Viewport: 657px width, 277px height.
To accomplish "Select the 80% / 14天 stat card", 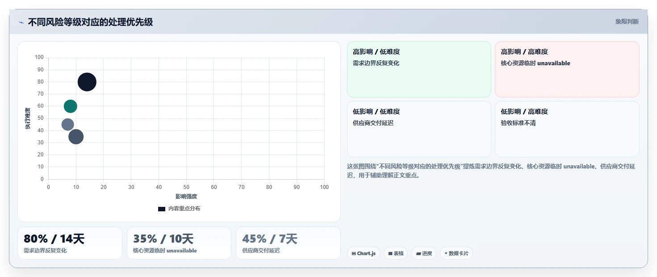I will coord(70,243).
